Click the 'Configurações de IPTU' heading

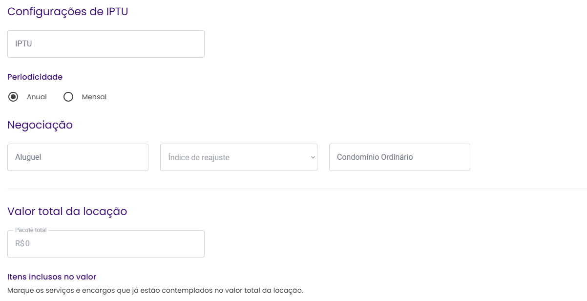pyautogui.click(x=67, y=12)
